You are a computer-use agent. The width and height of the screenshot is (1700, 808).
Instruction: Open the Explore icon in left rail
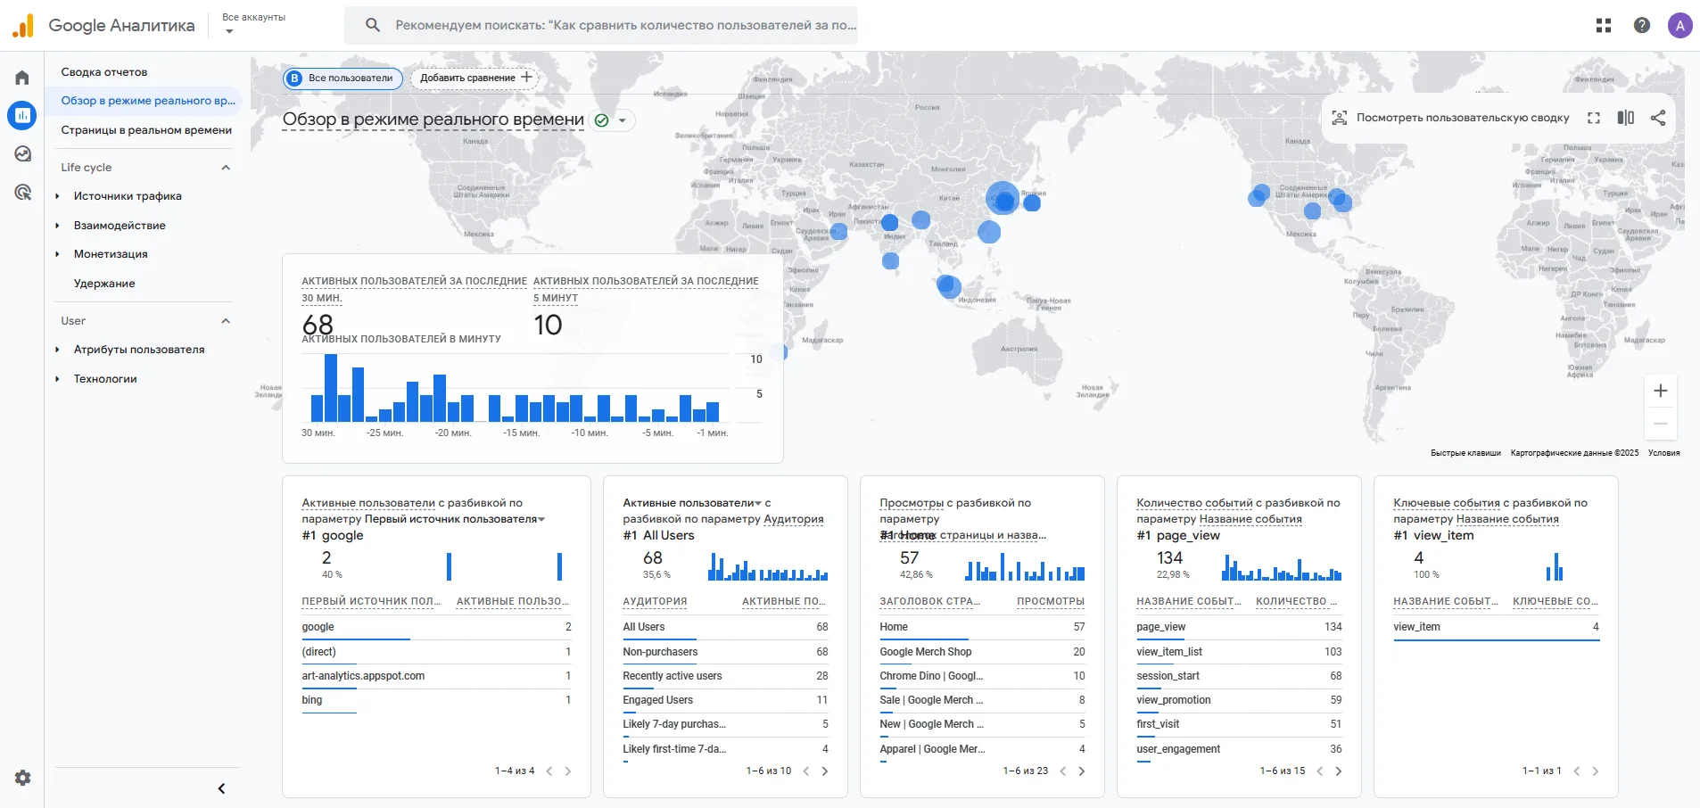22,153
